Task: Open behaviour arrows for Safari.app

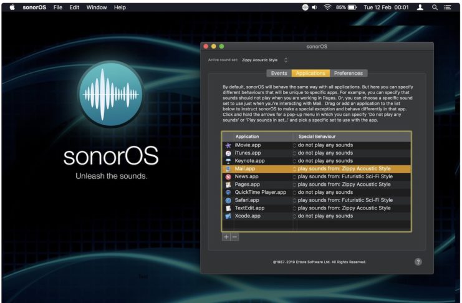Action: (294, 200)
